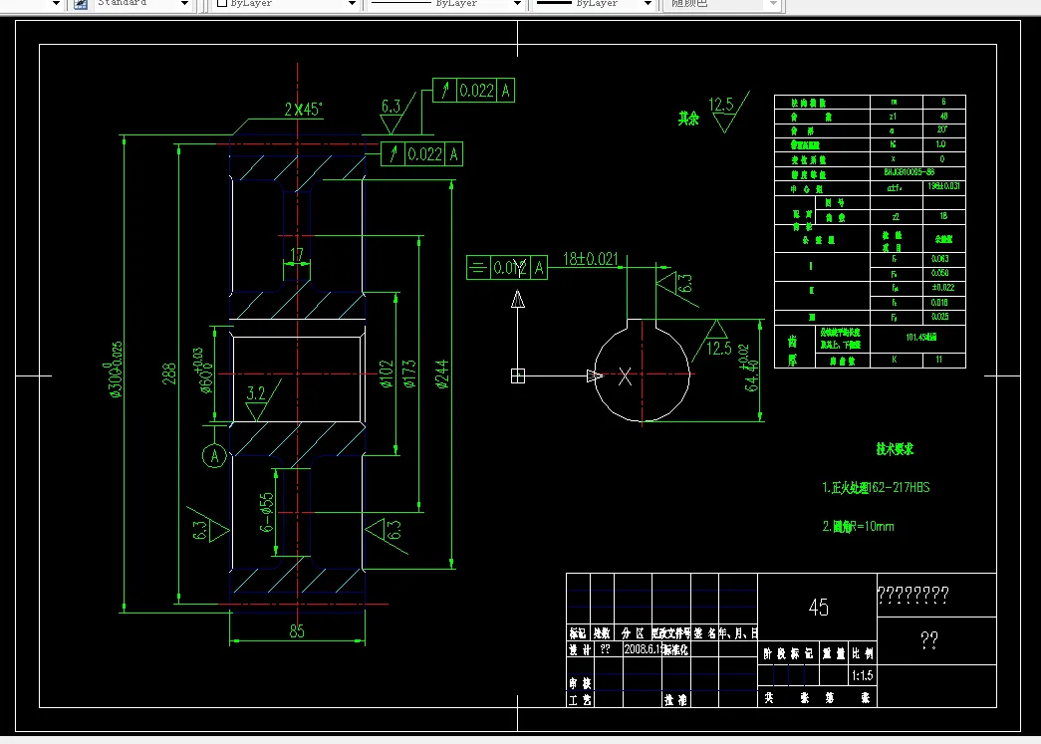Select material number 45 in title block
1041x744 pixels.
pyautogui.click(x=819, y=608)
